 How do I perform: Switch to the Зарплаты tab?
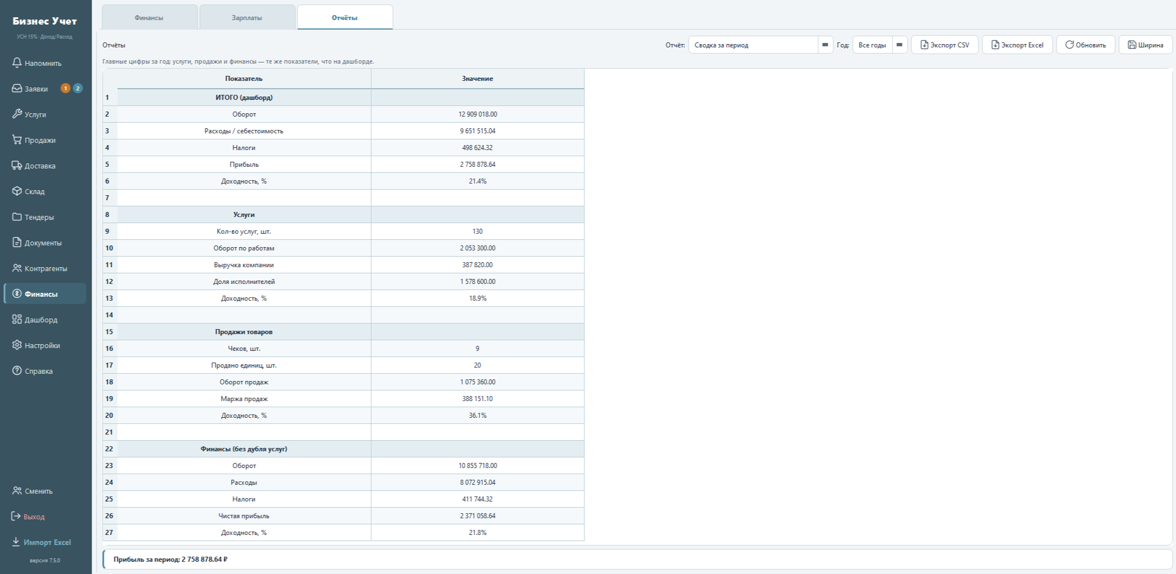click(x=247, y=17)
